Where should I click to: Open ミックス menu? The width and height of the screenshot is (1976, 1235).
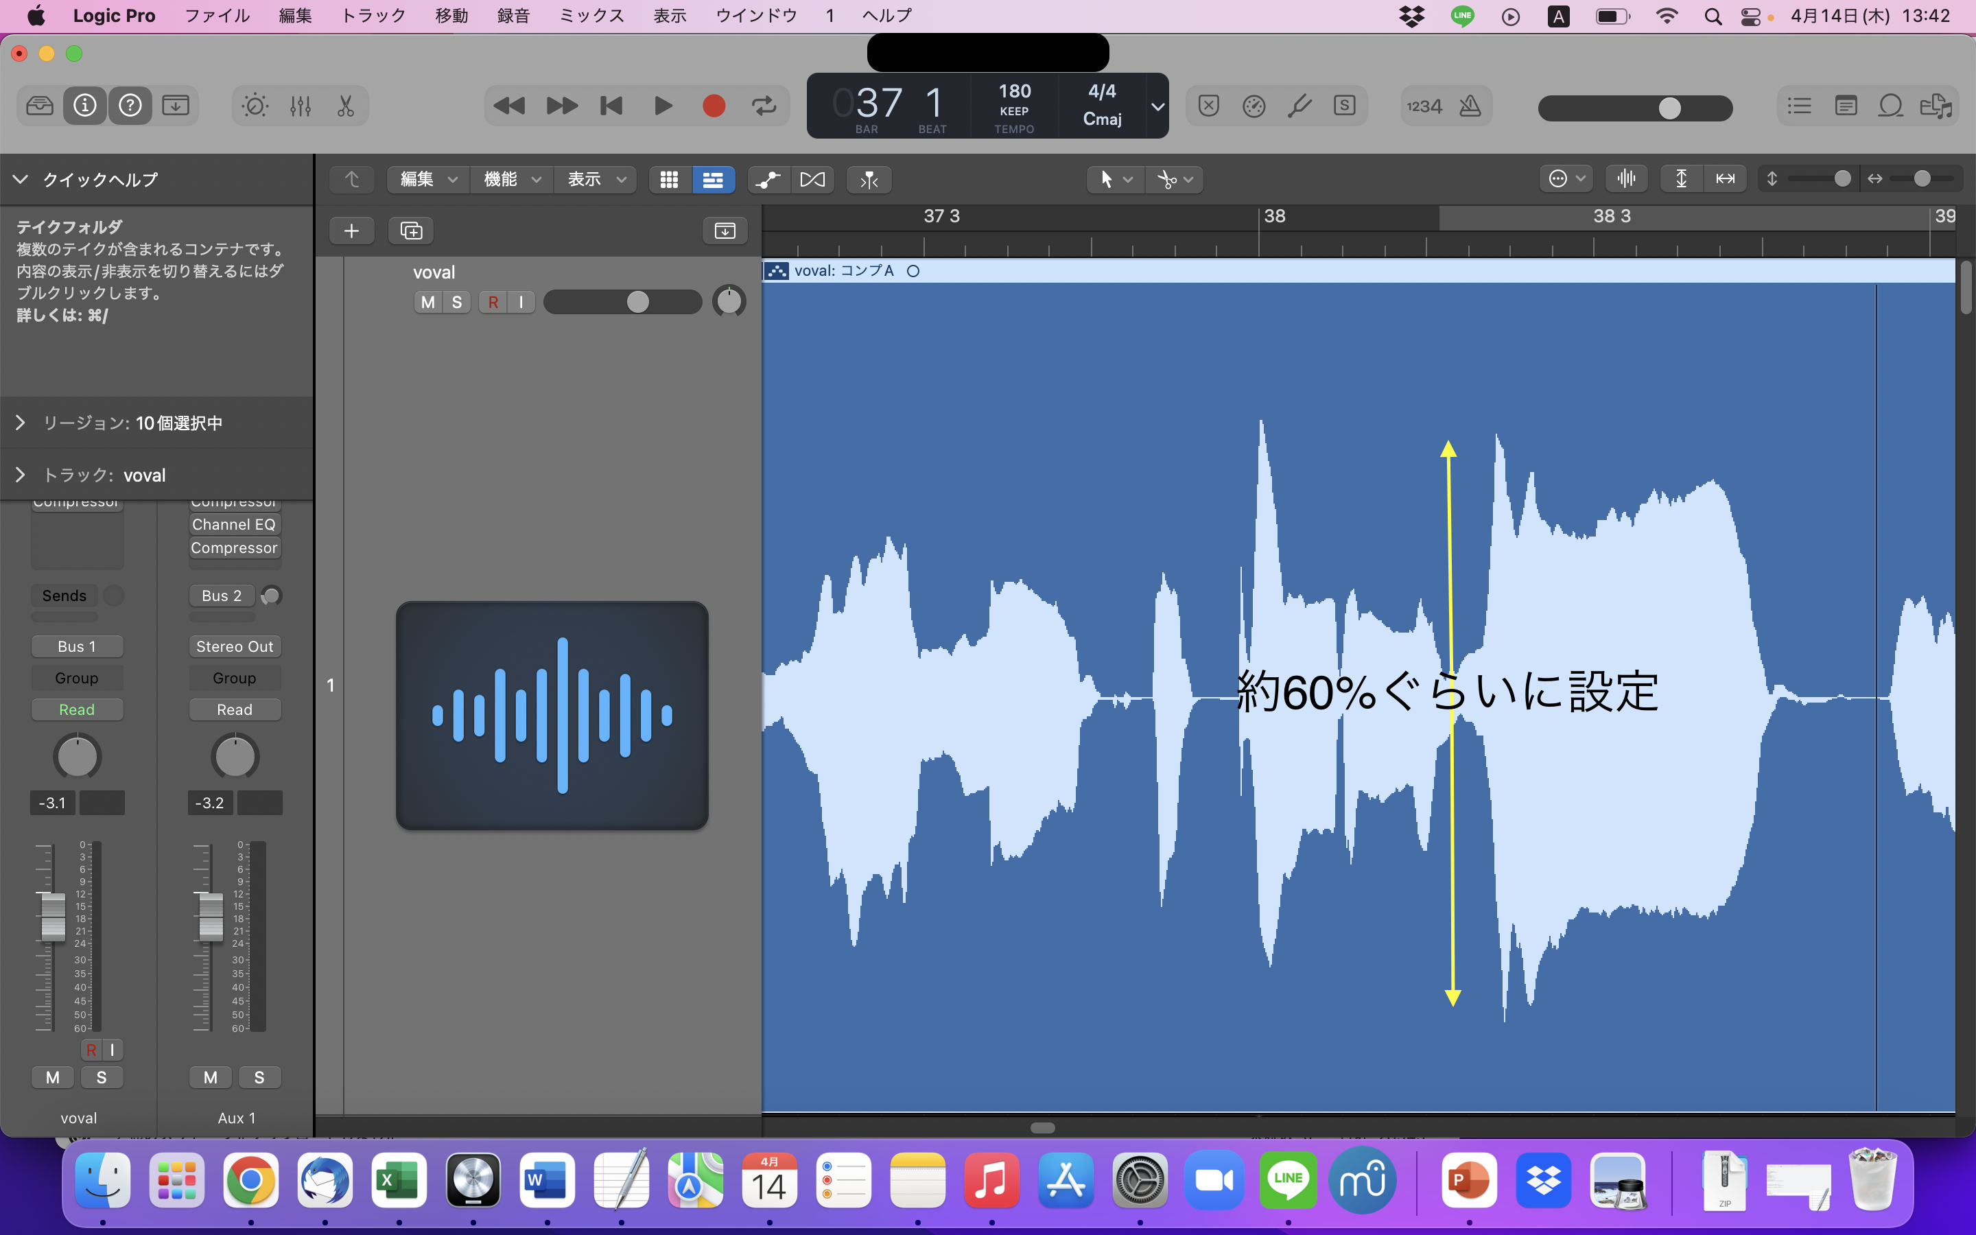pos(592,16)
